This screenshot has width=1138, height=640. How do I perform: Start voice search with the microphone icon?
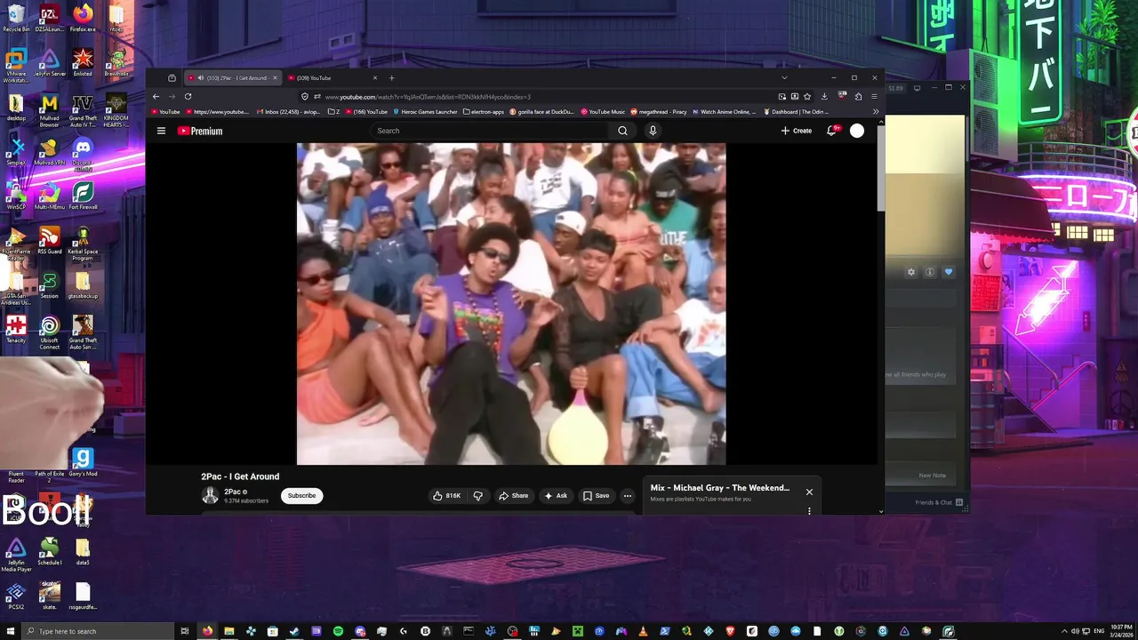point(653,131)
